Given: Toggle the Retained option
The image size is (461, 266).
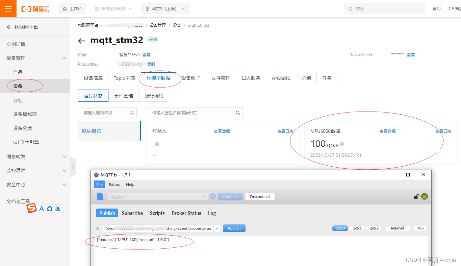Looking at the screenshot, I should 398,228.
